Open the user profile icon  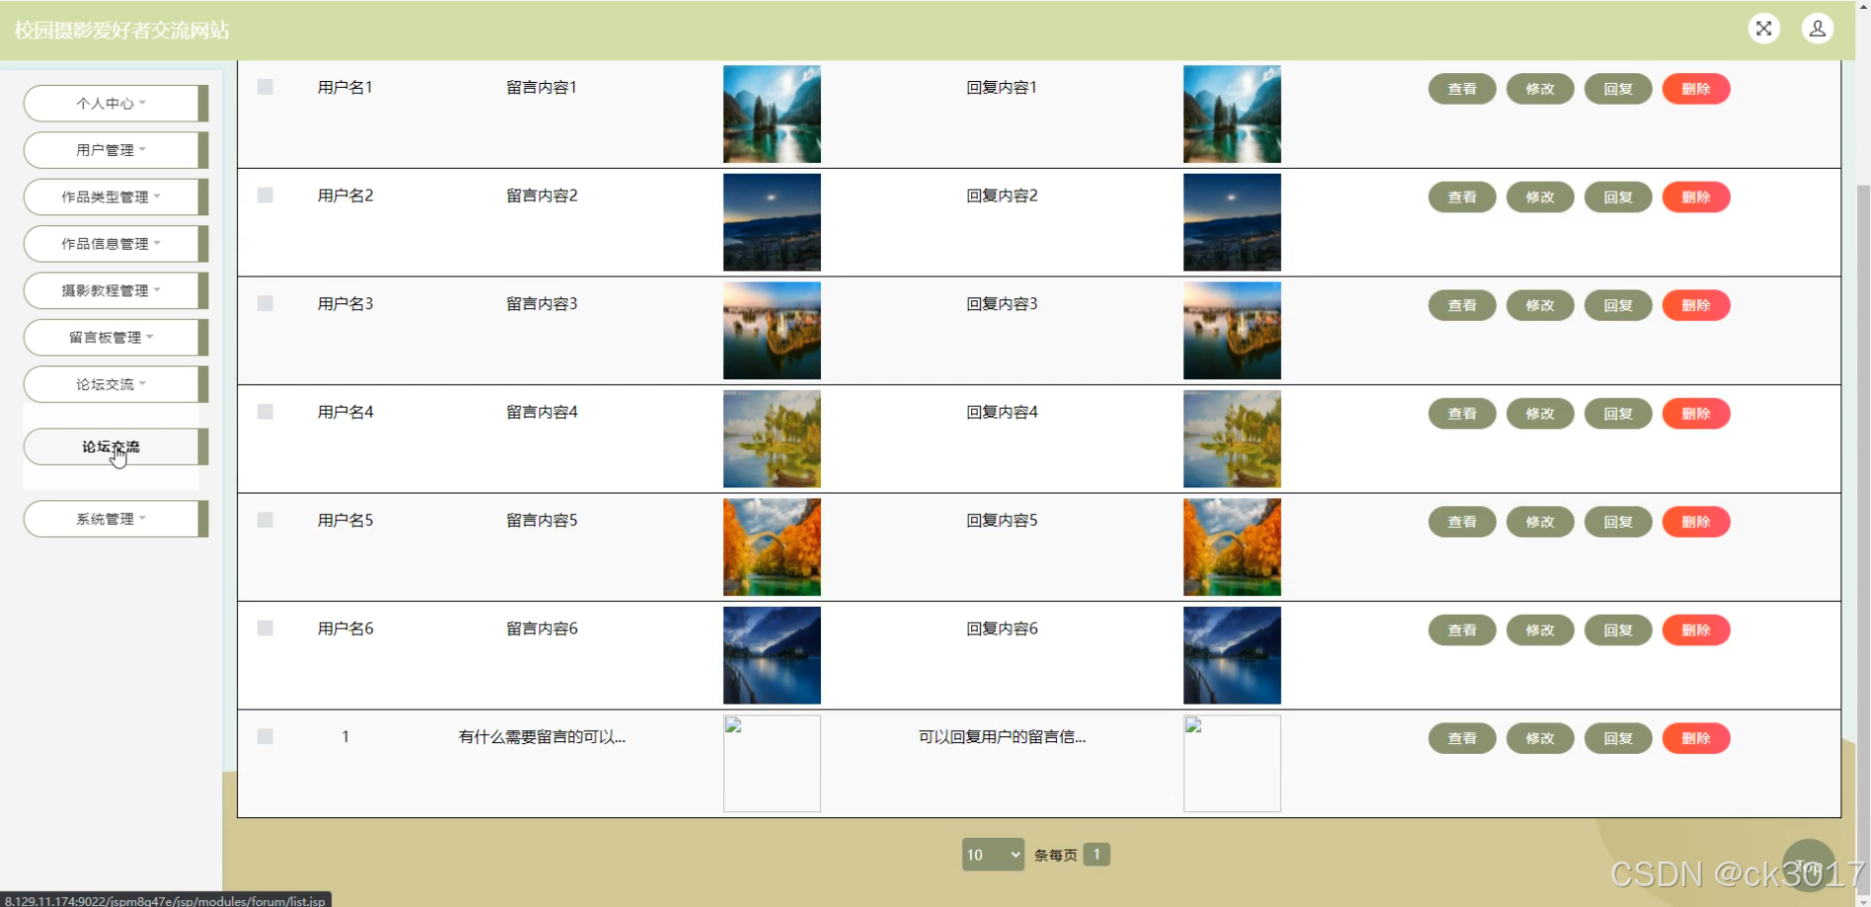click(1818, 29)
